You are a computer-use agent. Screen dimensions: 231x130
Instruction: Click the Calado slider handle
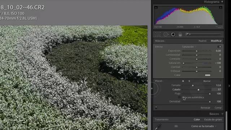point(199,90)
